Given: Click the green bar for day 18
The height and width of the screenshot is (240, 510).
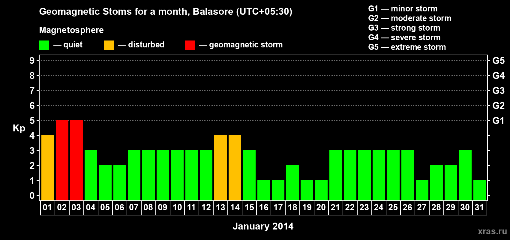Looking at the screenshot, I should 292,183.
